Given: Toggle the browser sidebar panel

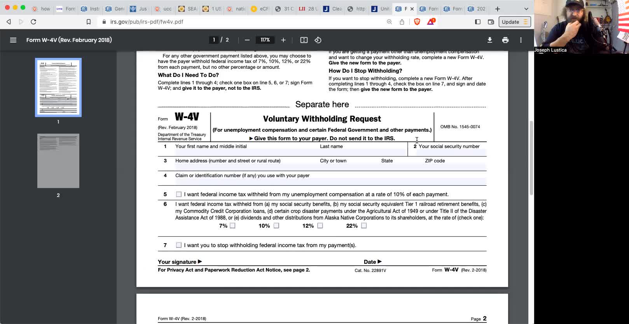Looking at the screenshot, I should (478, 22).
